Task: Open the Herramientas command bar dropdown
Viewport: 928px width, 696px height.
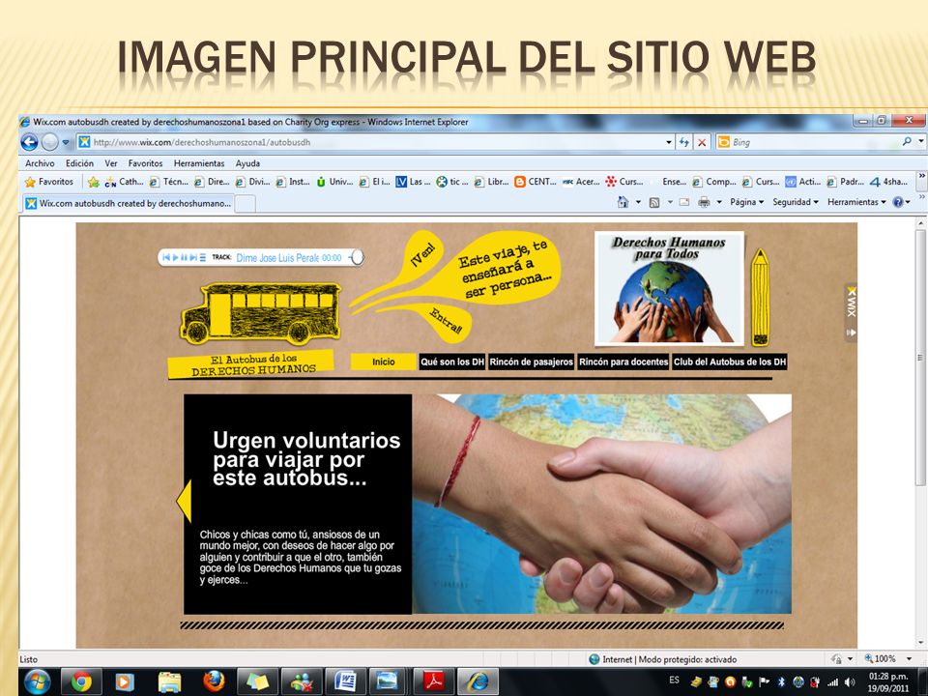Action: [x=856, y=202]
